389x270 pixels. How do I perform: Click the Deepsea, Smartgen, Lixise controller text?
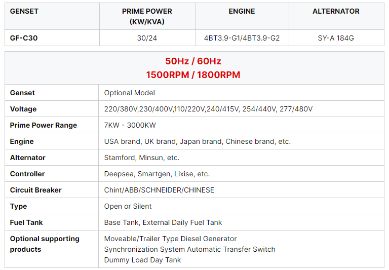(157, 174)
